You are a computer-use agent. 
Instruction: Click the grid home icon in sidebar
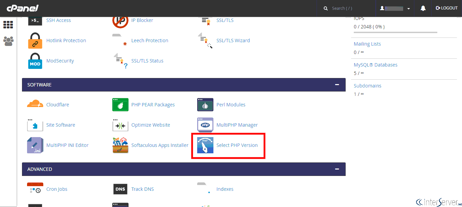point(8,25)
